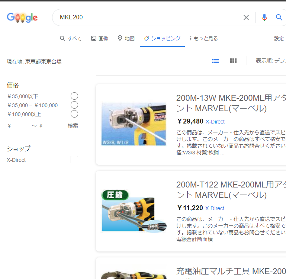Open the 充電油圧マルチ工具 MKE-200 title
This screenshot has width=286, height=279.
(x=231, y=272)
